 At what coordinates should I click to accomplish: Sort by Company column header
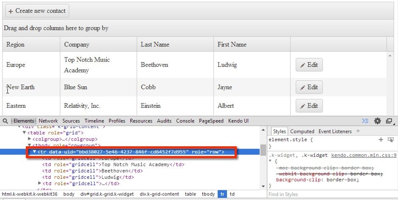(98, 44)
